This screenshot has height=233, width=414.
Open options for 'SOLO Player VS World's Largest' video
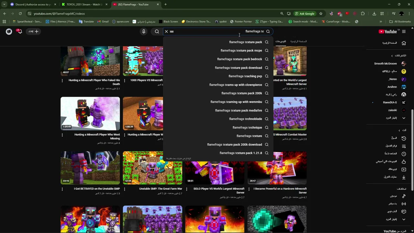point(187,189)
